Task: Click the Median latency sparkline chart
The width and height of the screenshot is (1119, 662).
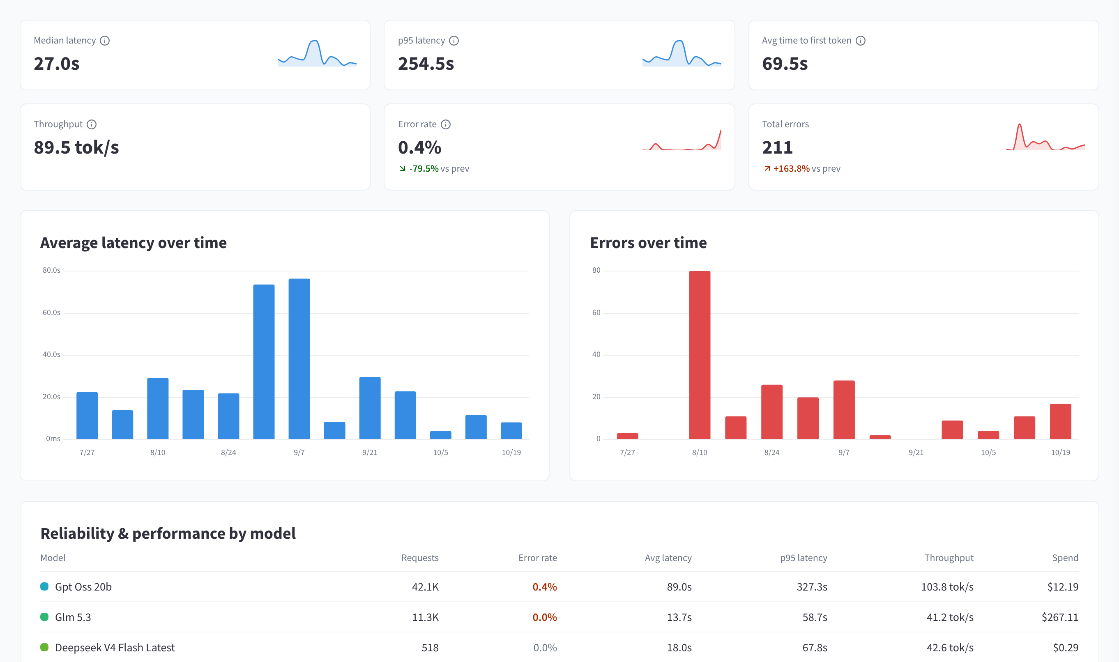Action: (x=317, y=53)
